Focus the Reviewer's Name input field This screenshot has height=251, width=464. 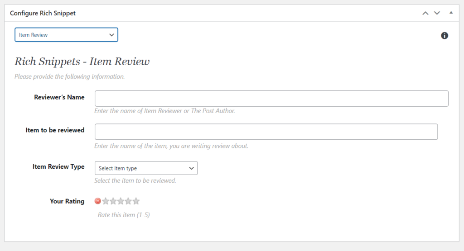[x=271, y=99]
